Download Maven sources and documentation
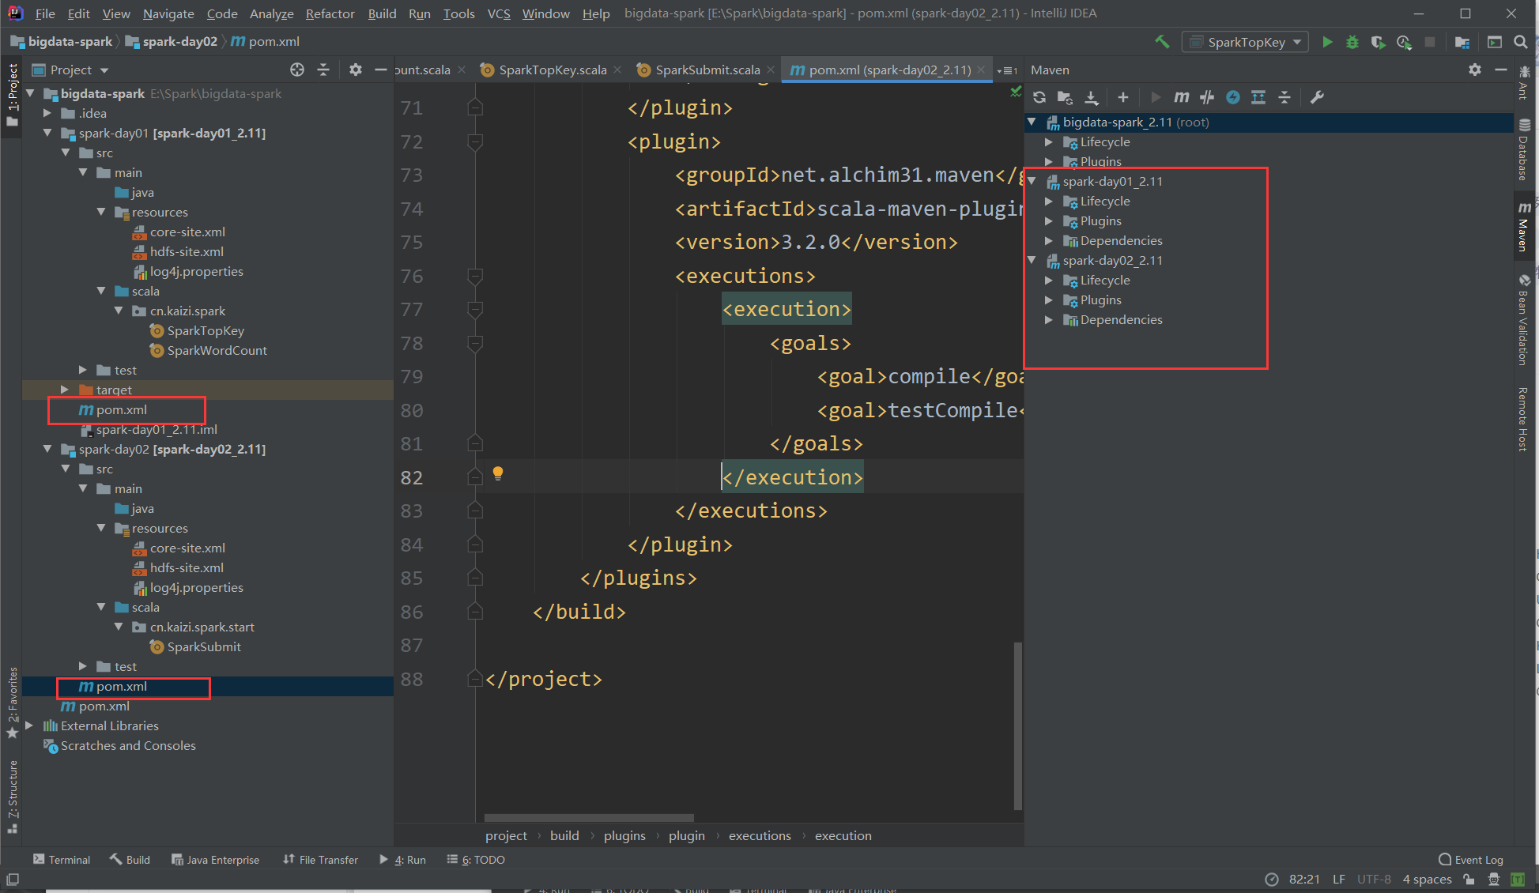The width and height of the screenshot is (1539, 893). (x=1092, y=97)
